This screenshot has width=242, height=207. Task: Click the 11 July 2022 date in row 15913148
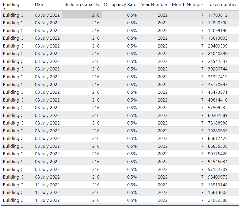pos(47,185)
